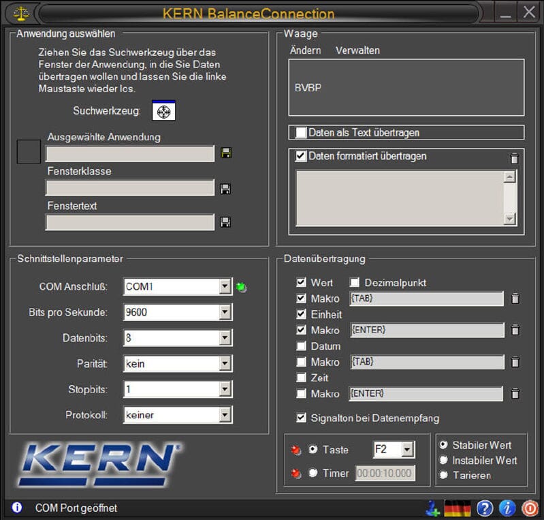Click the floppy icon next to Fensterklasse
This screenshot has width=544, height=520.
pos(225,189)
